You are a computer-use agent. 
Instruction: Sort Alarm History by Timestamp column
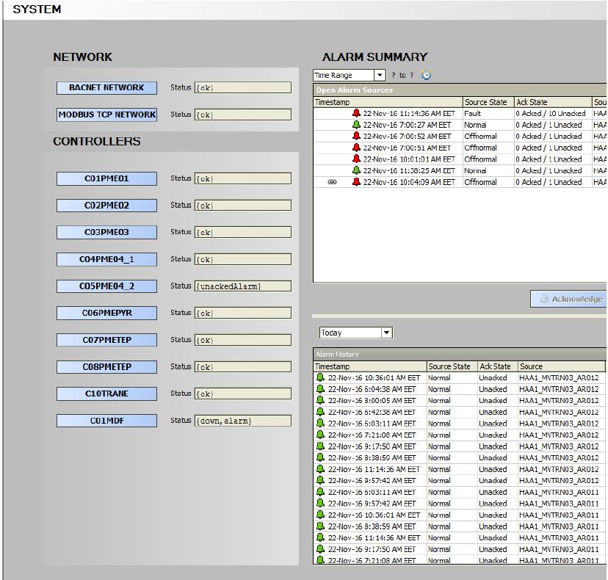369,366
